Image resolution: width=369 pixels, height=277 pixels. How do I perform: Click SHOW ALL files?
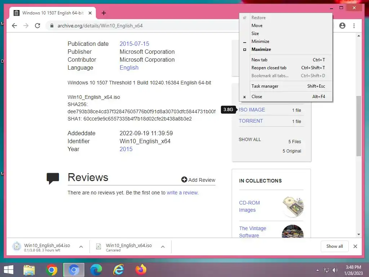point(250,140)
